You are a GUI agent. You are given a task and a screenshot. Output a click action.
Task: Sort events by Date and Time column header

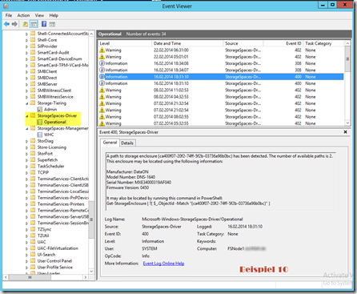pos(187,43)
